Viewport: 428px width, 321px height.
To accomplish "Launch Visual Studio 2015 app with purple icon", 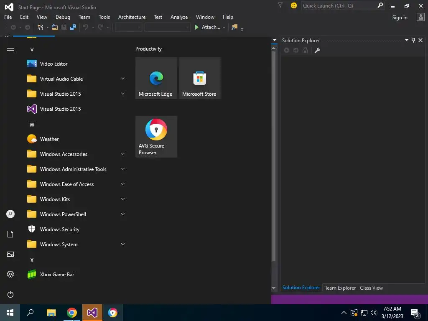I will [76, 109].
